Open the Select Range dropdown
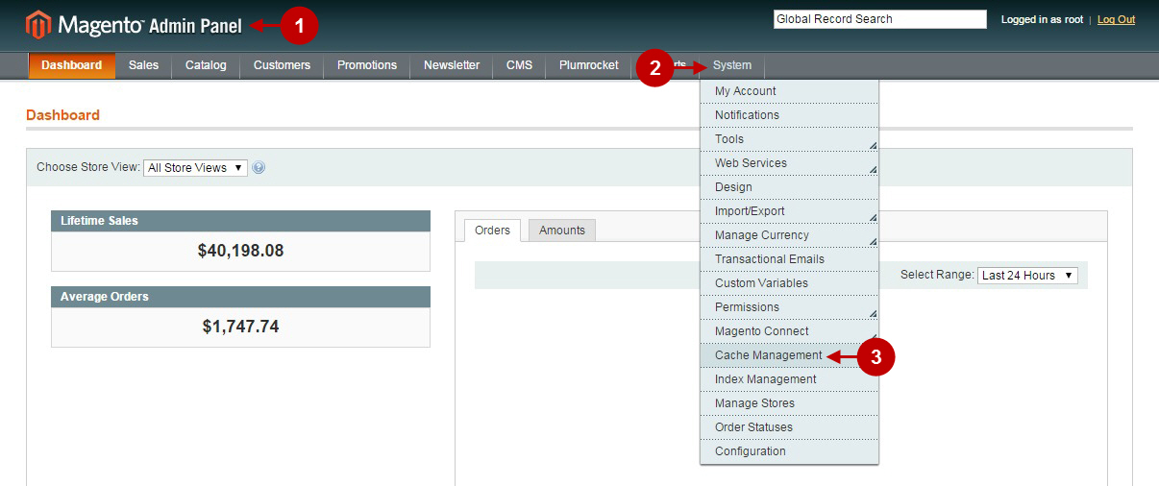 pyautogui.click(x=1027, y=276)
